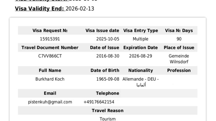Image resolution: width=216 pixels, height=121 pixels.
Task: Click the name Burkhard Koch
Action: click(x=50, y=79)
